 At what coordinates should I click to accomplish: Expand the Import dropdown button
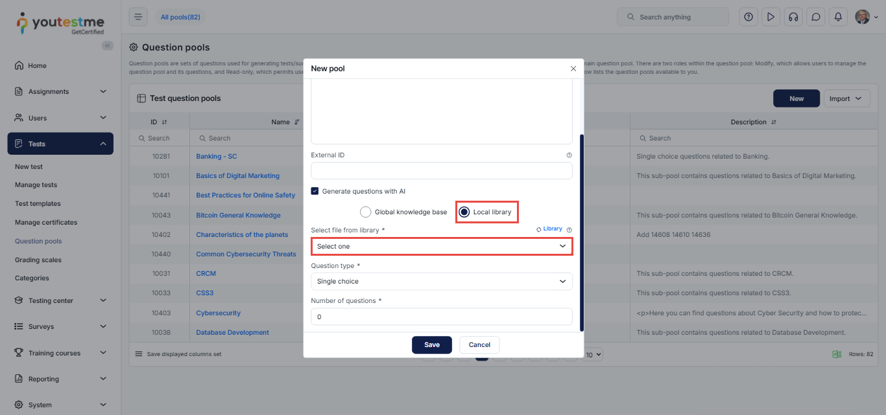click(x=846, y=98)
